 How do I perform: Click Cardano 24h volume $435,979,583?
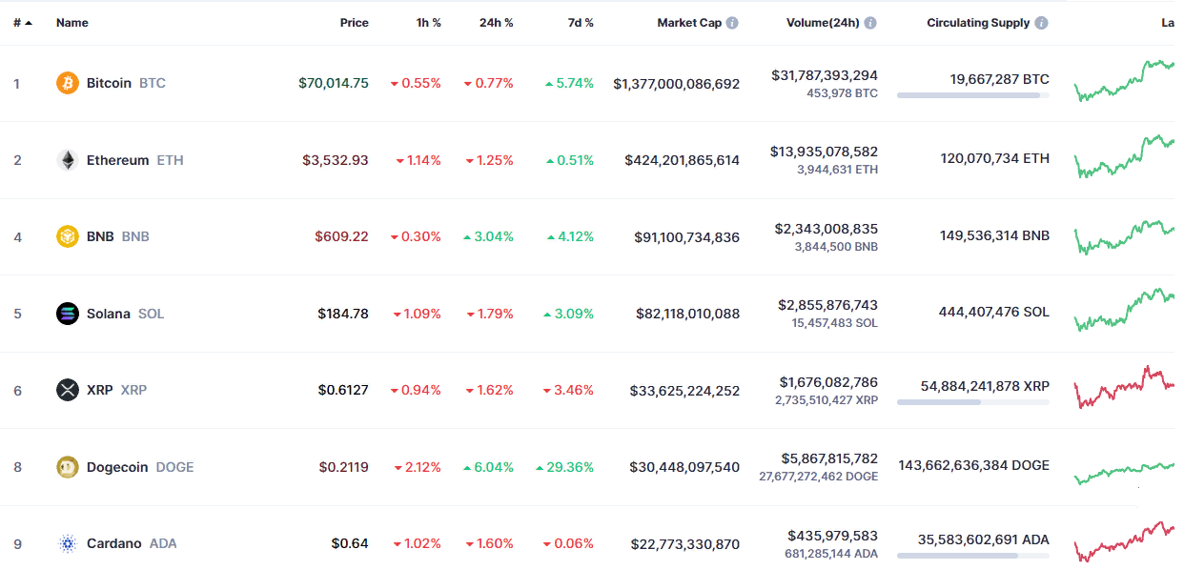pyautogui.click(x=833, y=536)
